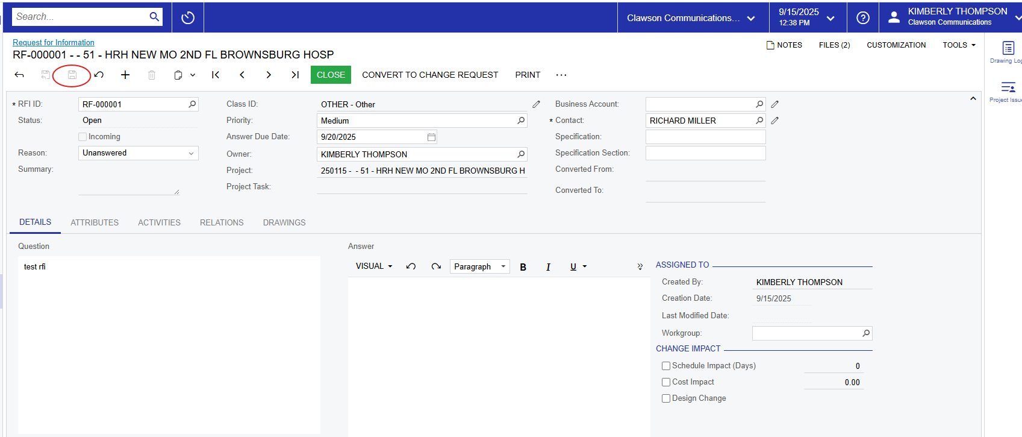Expand the Paragraph style dropdown
Screen dimensions: 1022x437
pos(479,266)
